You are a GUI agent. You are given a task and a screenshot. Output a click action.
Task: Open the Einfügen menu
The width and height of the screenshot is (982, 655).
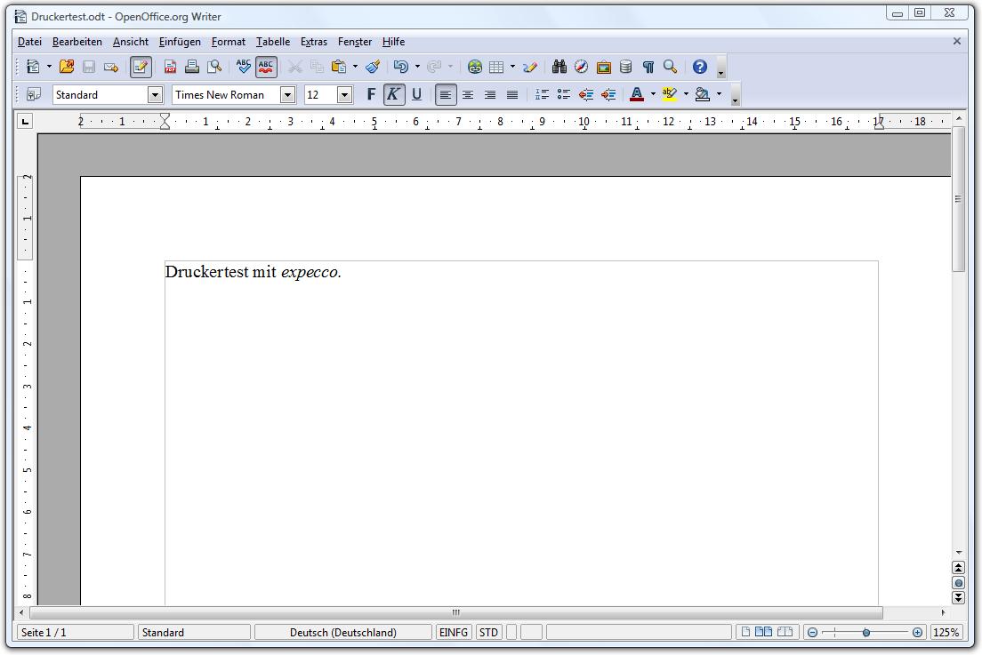[x=180, y=42]
